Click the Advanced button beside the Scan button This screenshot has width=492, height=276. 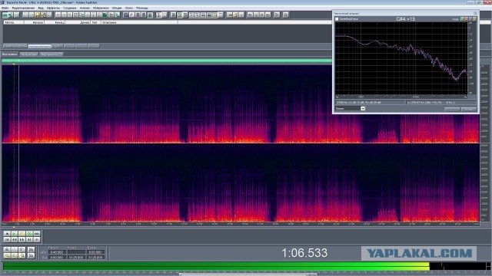pos(469,109)
